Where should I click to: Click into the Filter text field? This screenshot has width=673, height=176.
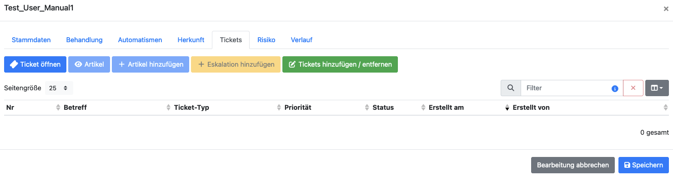[566, 88]
